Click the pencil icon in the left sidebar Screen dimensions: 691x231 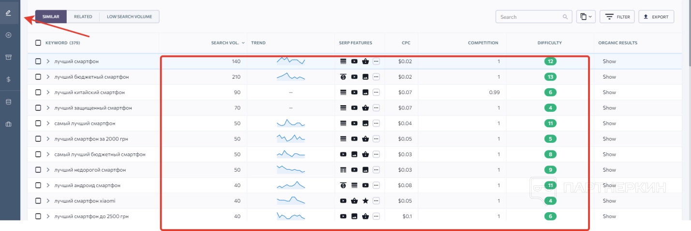click(x=8, y=13)
